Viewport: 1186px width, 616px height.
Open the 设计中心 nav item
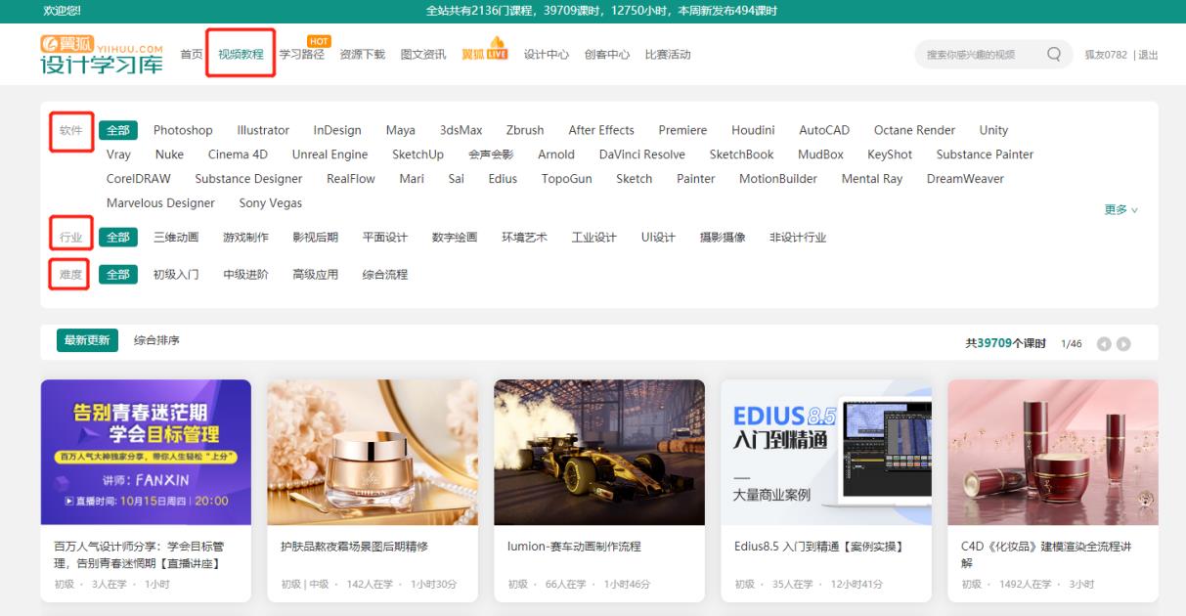tap(547, 55)
